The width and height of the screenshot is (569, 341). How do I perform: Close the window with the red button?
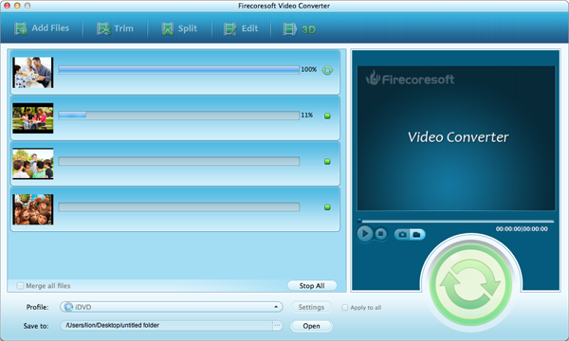pyautogui.click(x=7, y=6)
